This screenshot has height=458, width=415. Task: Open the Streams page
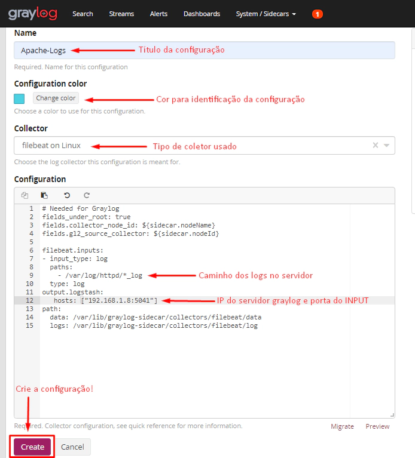coord(121,14)
